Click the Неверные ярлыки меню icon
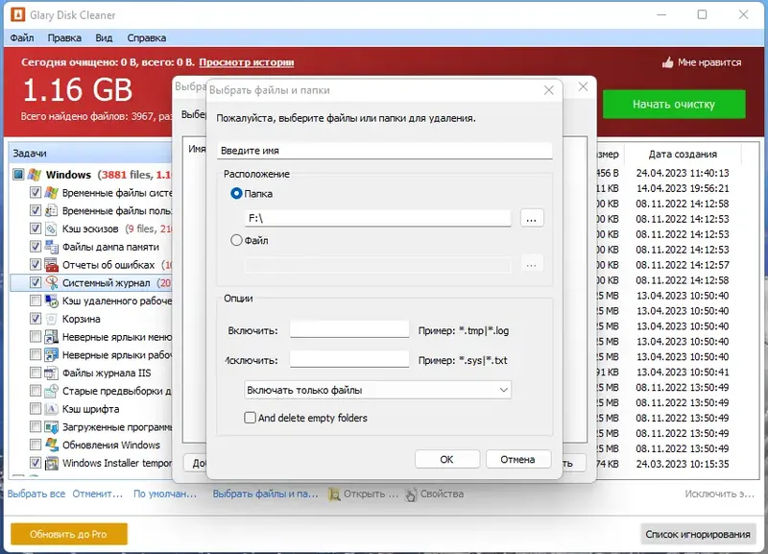The width and height of the screenshot is (768, 554). click(x=52, y=336)
